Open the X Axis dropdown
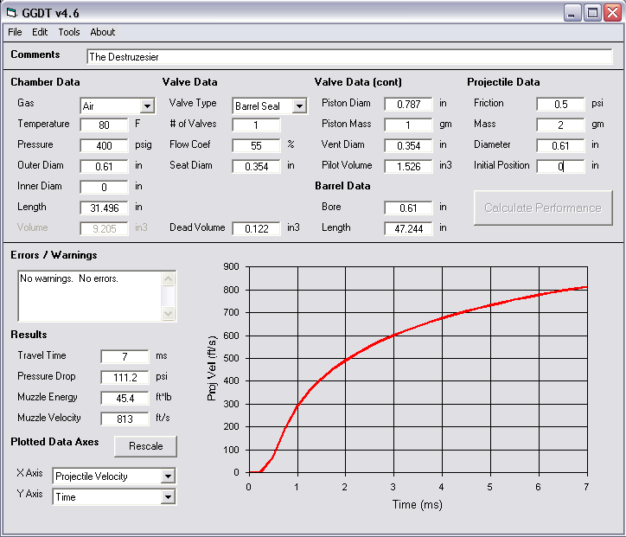The image size is (626, 537). (x=168, y=476)
